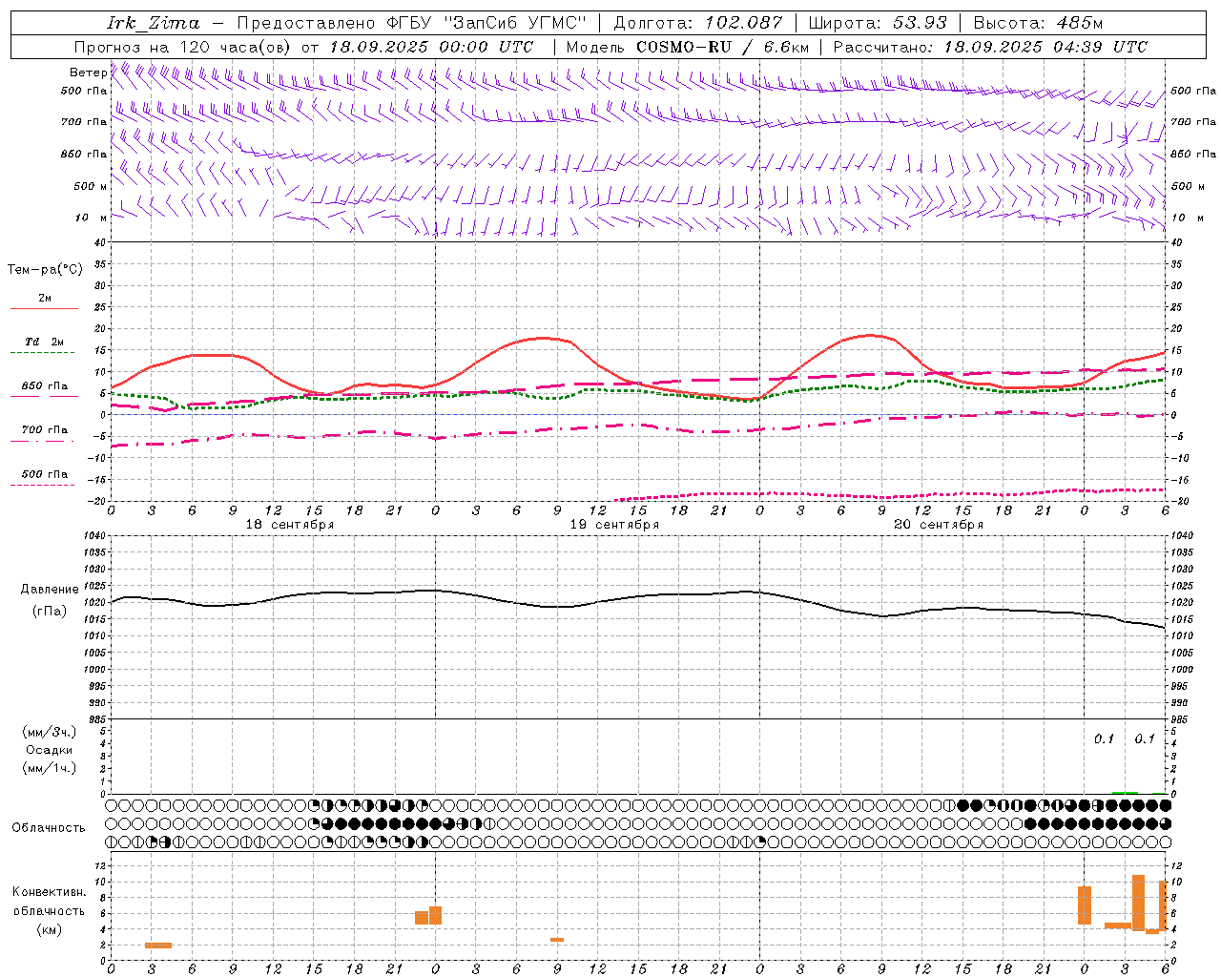The image size is (1221, 977).
Task: Click the Осадки precipitation label
Action: pyautogui.click(x=50, y=750)
